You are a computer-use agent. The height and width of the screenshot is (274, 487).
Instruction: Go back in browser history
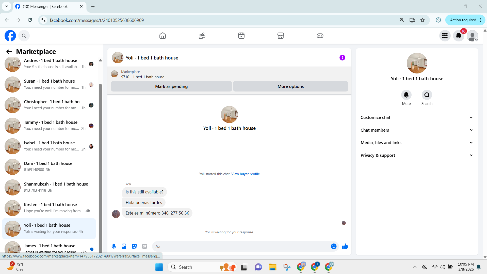(x=7, y=20)
